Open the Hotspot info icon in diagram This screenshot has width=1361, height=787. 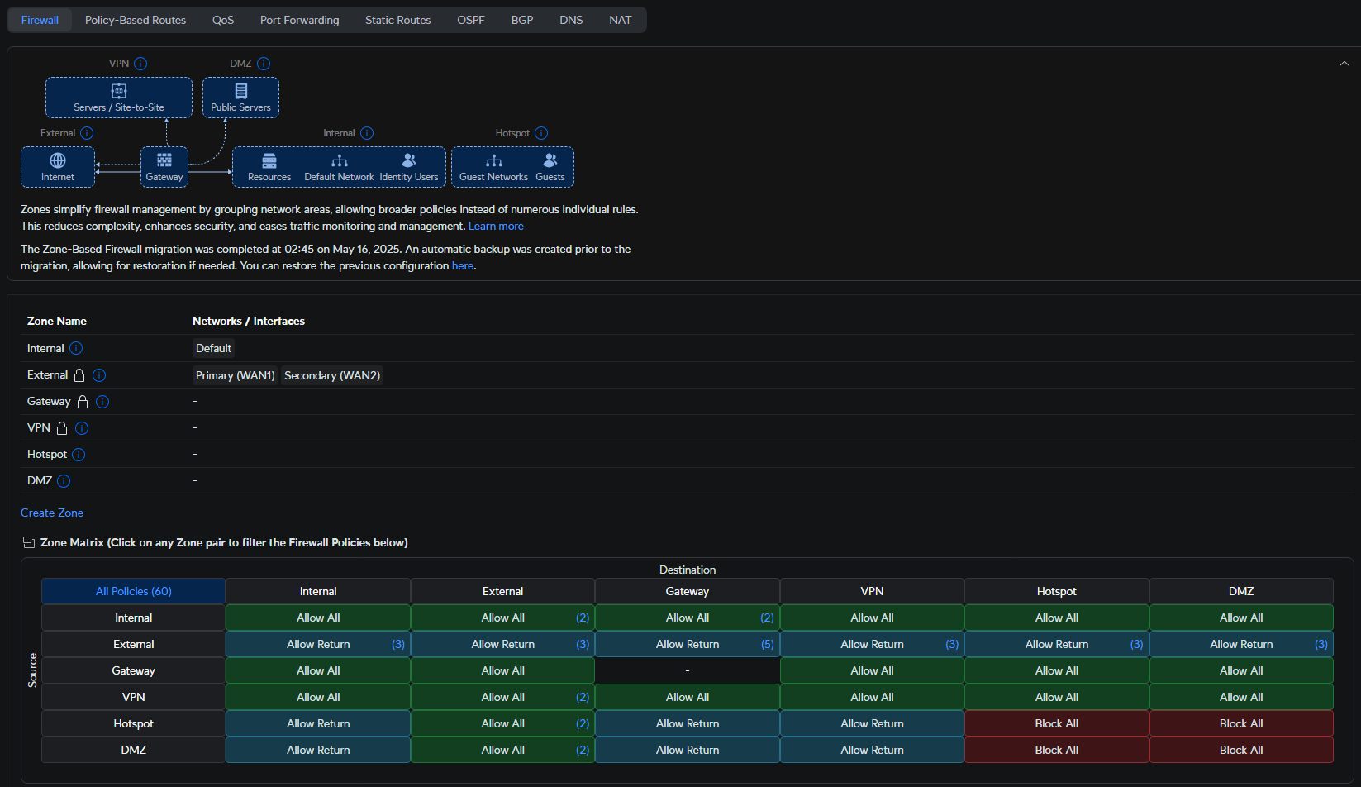coord(541,133)
